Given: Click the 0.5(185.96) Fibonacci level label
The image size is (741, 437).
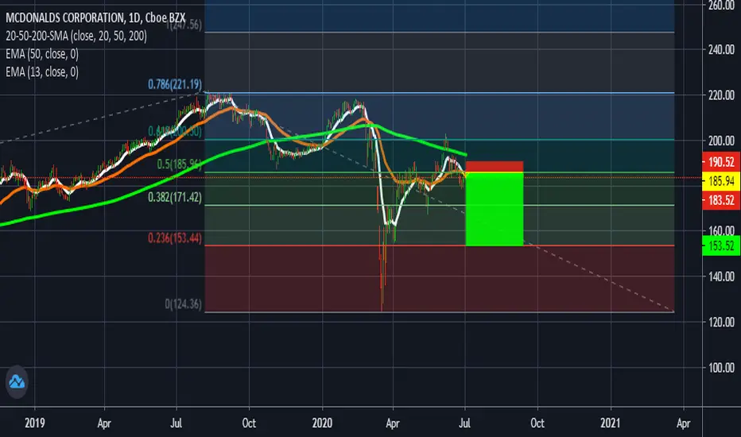Looking at the screenshot, I should point(179,164).
